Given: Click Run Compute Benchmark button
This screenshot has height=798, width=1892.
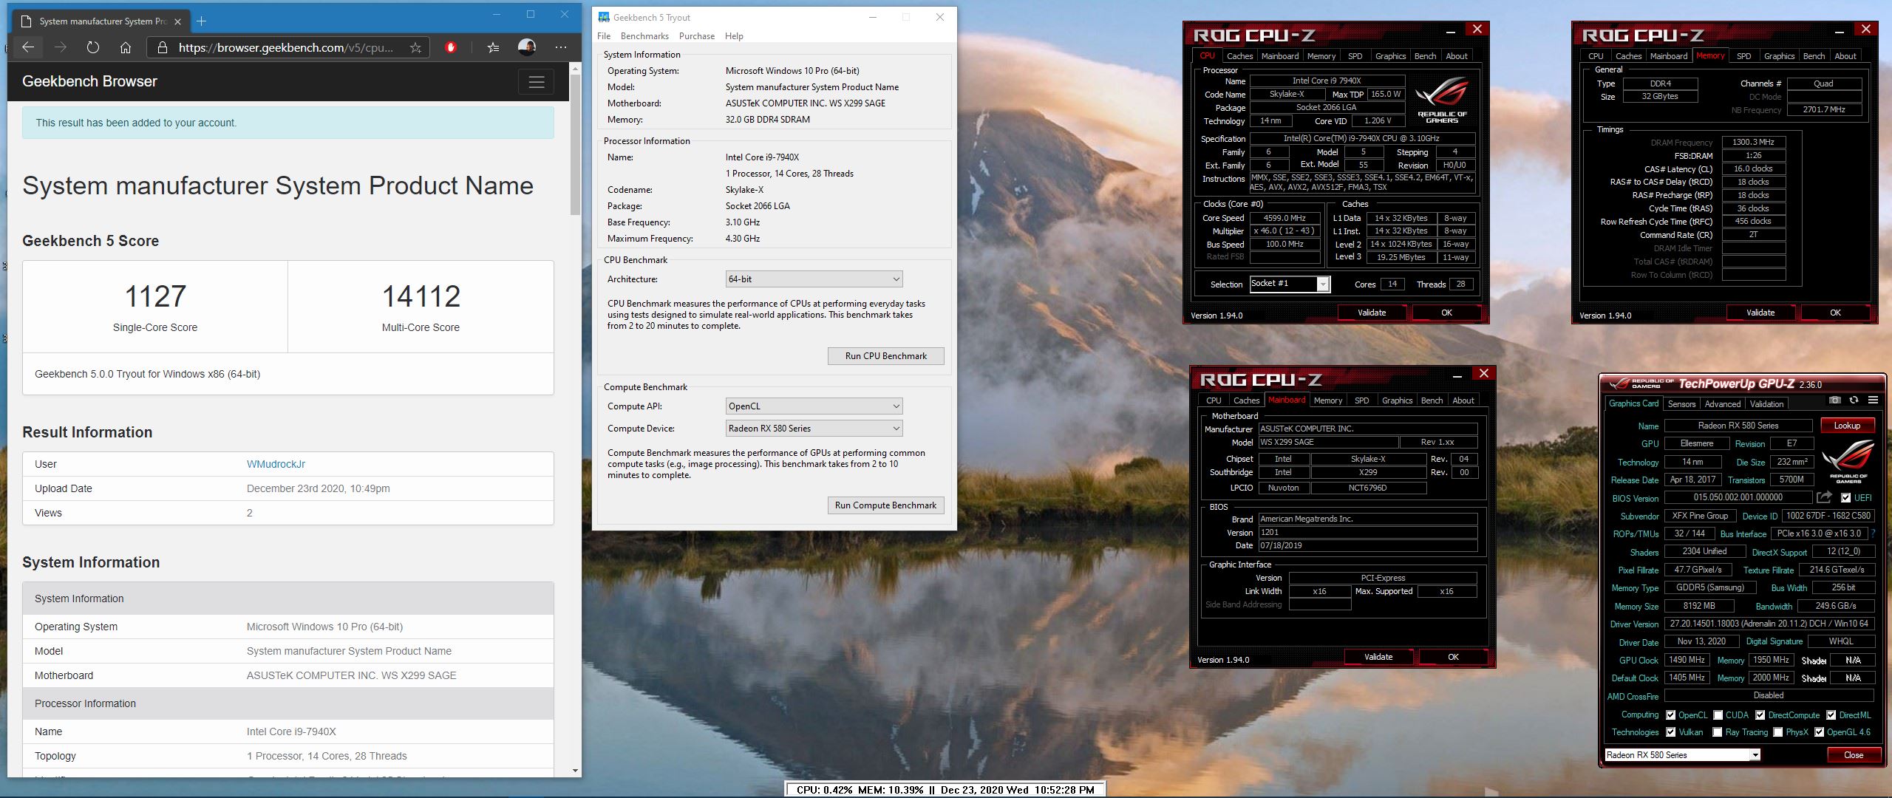Looking at the screenshot, I should (885, 505).
